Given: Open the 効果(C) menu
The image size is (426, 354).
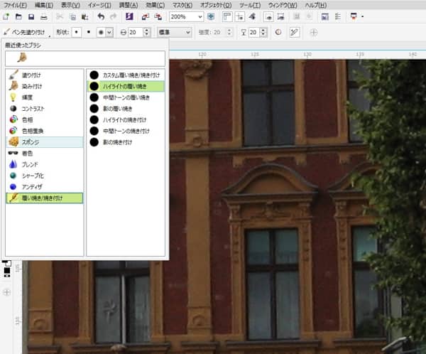Looking at the screenshot, I should pos(155,5).
